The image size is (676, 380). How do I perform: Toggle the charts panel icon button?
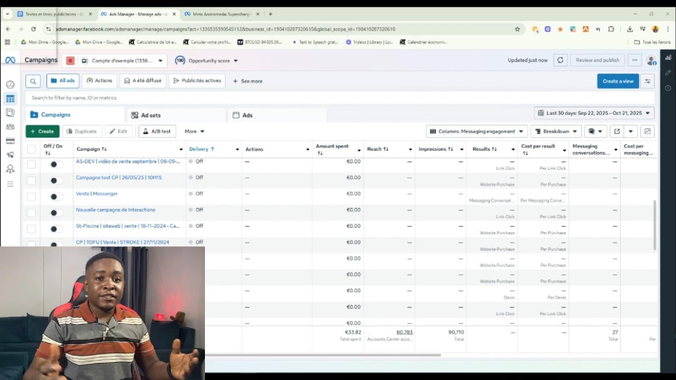pos(647,131)
